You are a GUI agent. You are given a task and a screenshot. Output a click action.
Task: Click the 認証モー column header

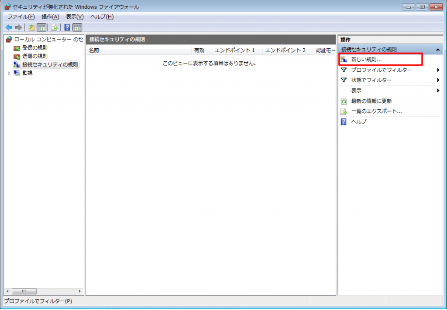pos(325,51)
